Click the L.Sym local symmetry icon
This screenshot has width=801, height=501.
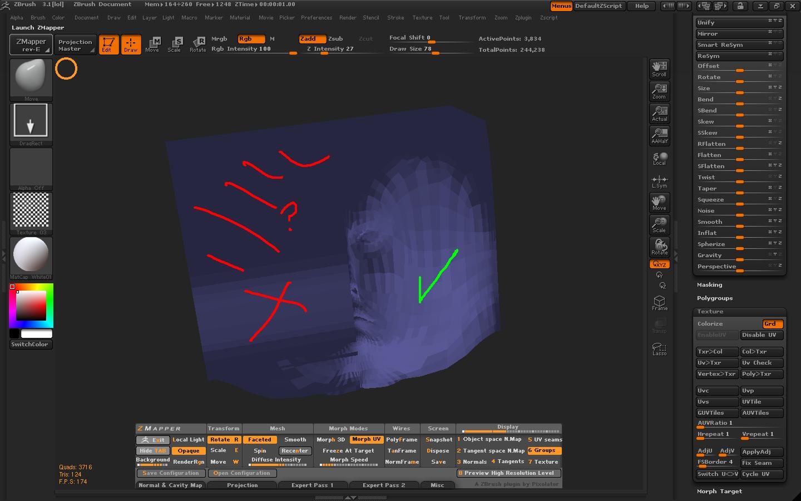pyautogui.click(x=659, y=181)
